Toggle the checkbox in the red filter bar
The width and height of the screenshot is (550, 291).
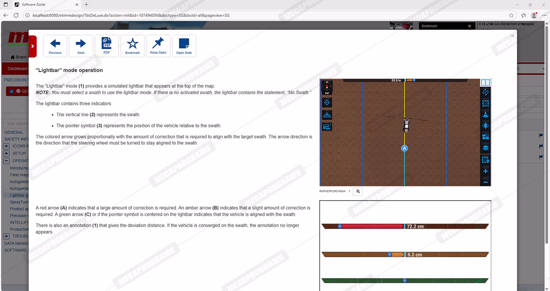click(x=12, y=91)
